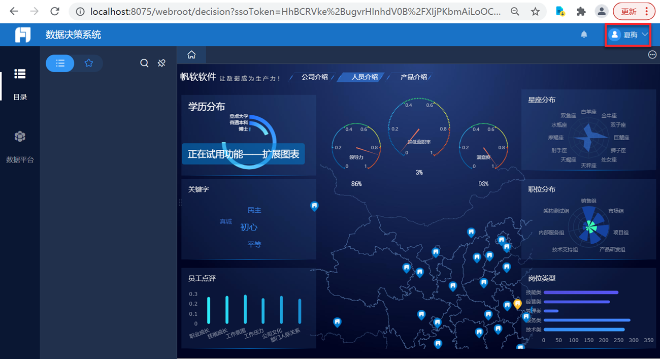Click the 领导力 gauge

356,146
